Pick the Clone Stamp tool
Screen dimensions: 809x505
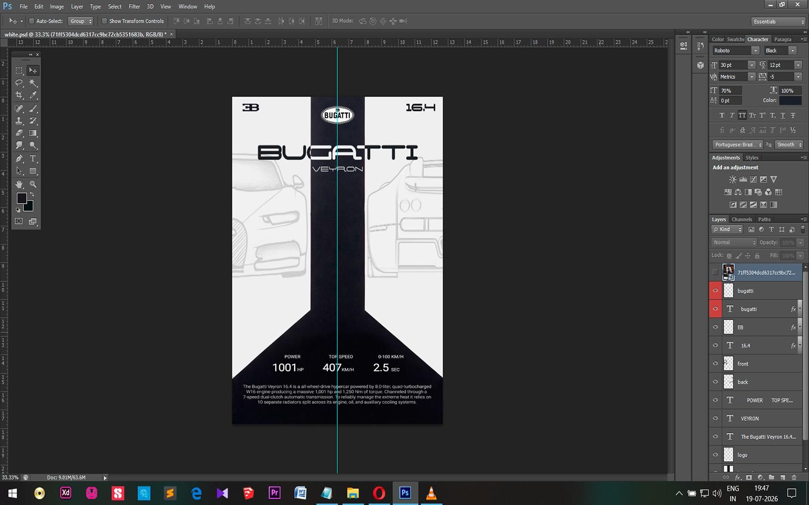(19, 121)
